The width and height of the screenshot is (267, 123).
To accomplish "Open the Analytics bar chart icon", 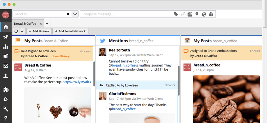I will pyautogui.click(x=6, y=46).
